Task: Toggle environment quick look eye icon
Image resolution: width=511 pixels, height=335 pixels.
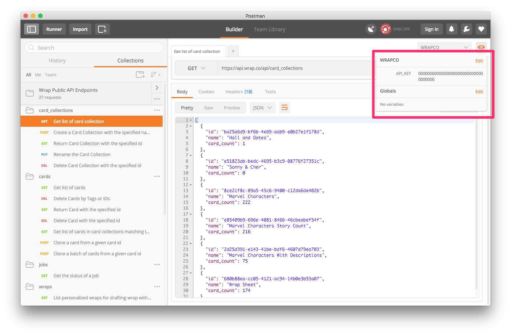Action: point(481,47)
